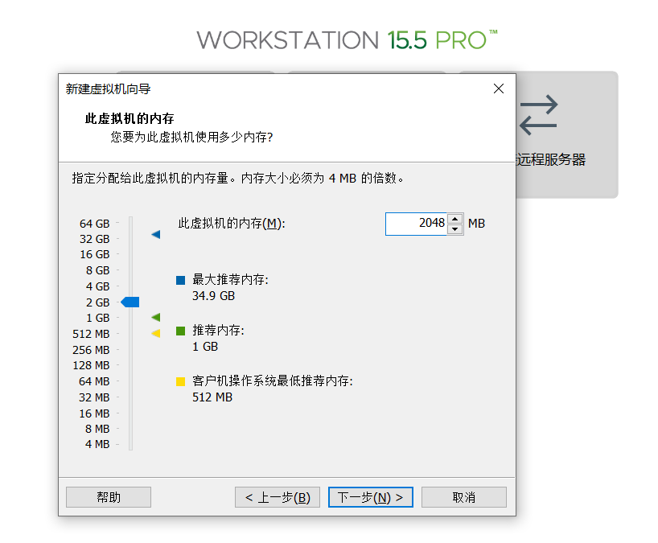658x543 pixels.
Task: Proceed with the 下一步(N) button
Action: 371,497
